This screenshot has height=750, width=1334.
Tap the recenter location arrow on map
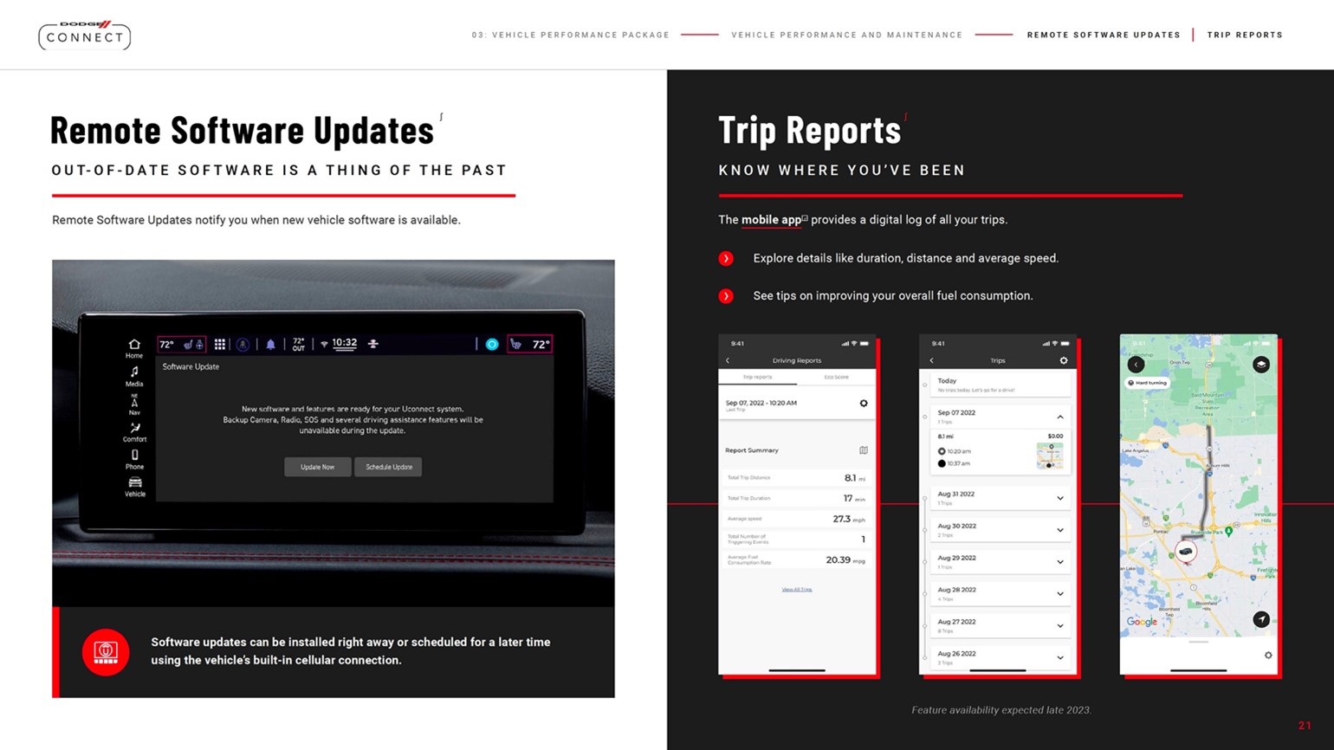(x=1261, y=619)
